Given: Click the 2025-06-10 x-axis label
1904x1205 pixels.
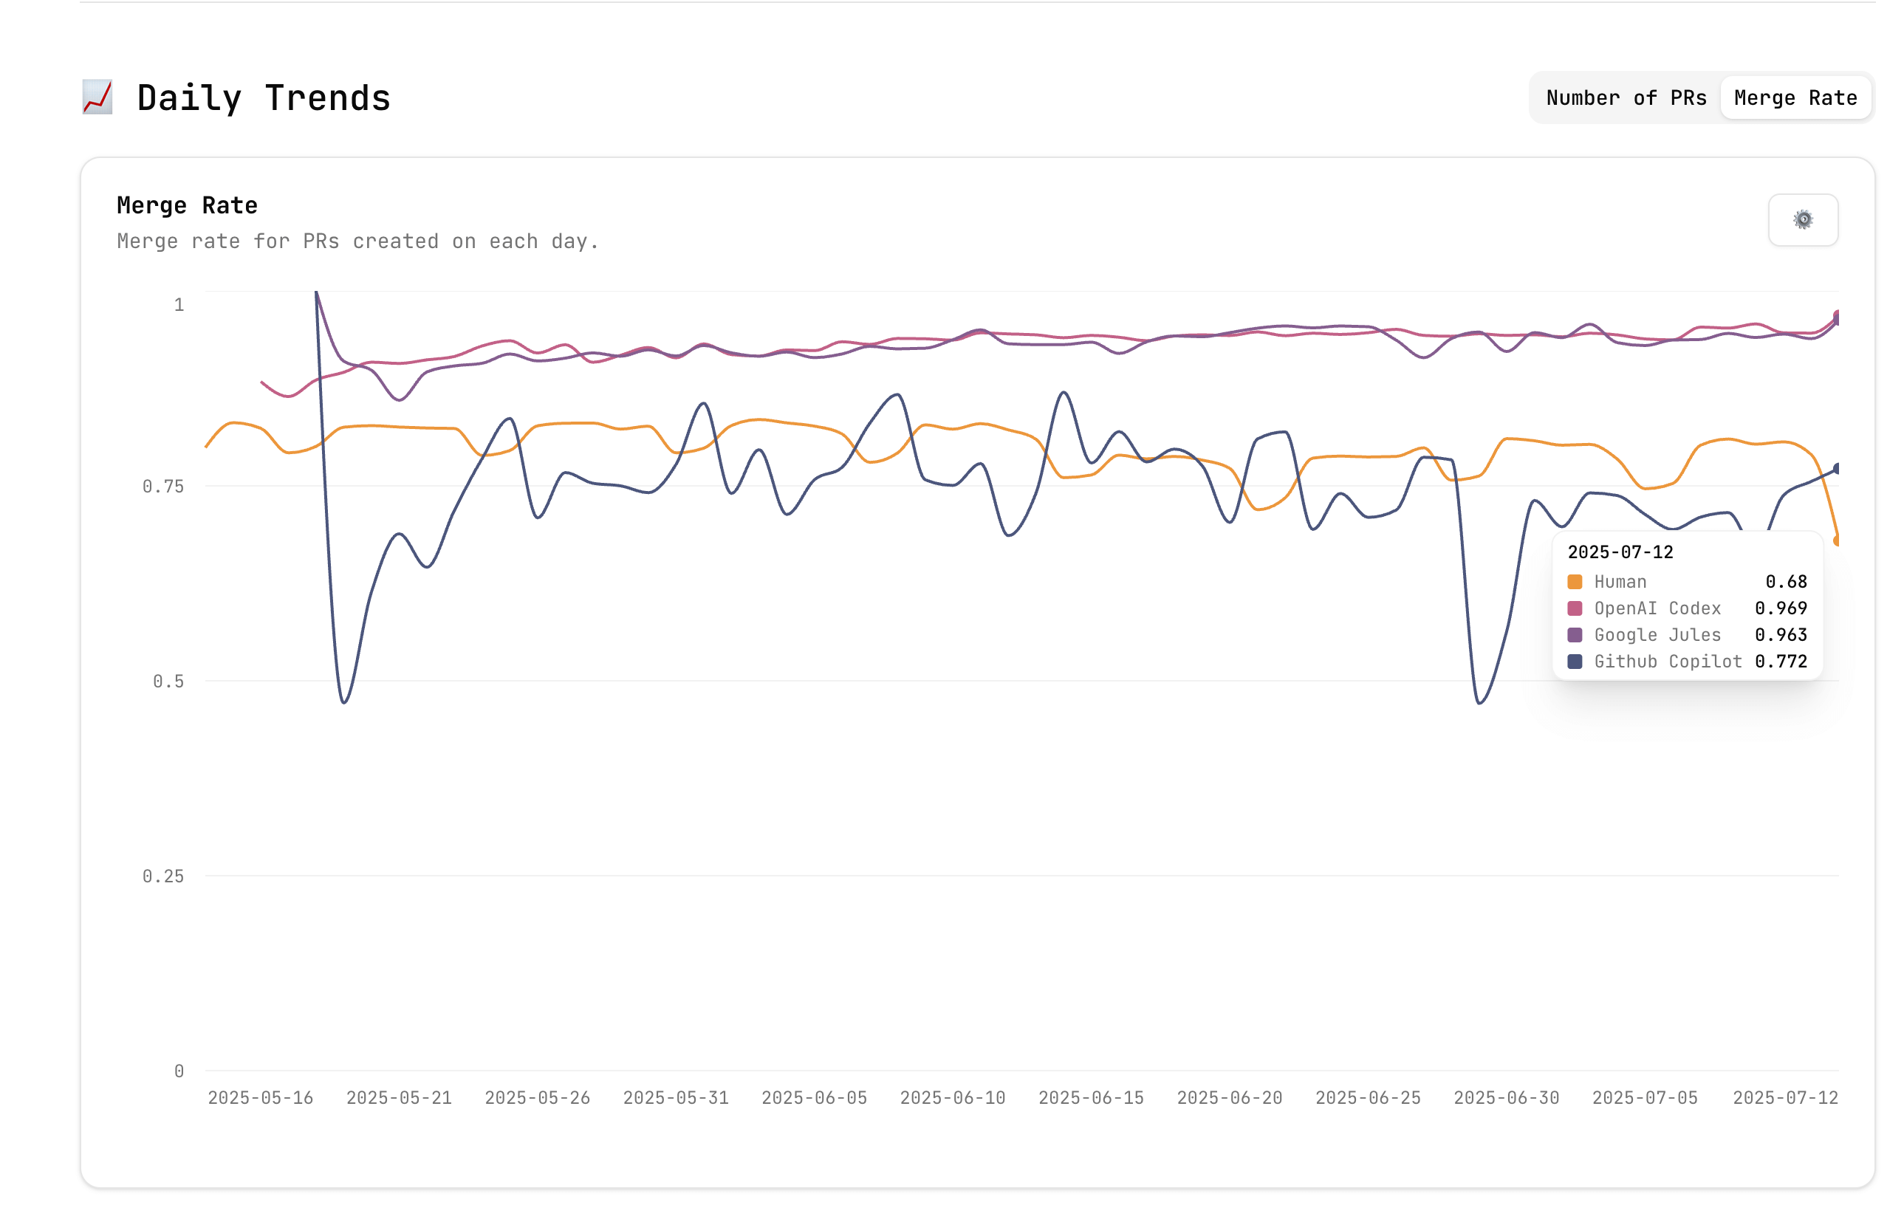Looking at the screenshot, I should pos(953,1097).
